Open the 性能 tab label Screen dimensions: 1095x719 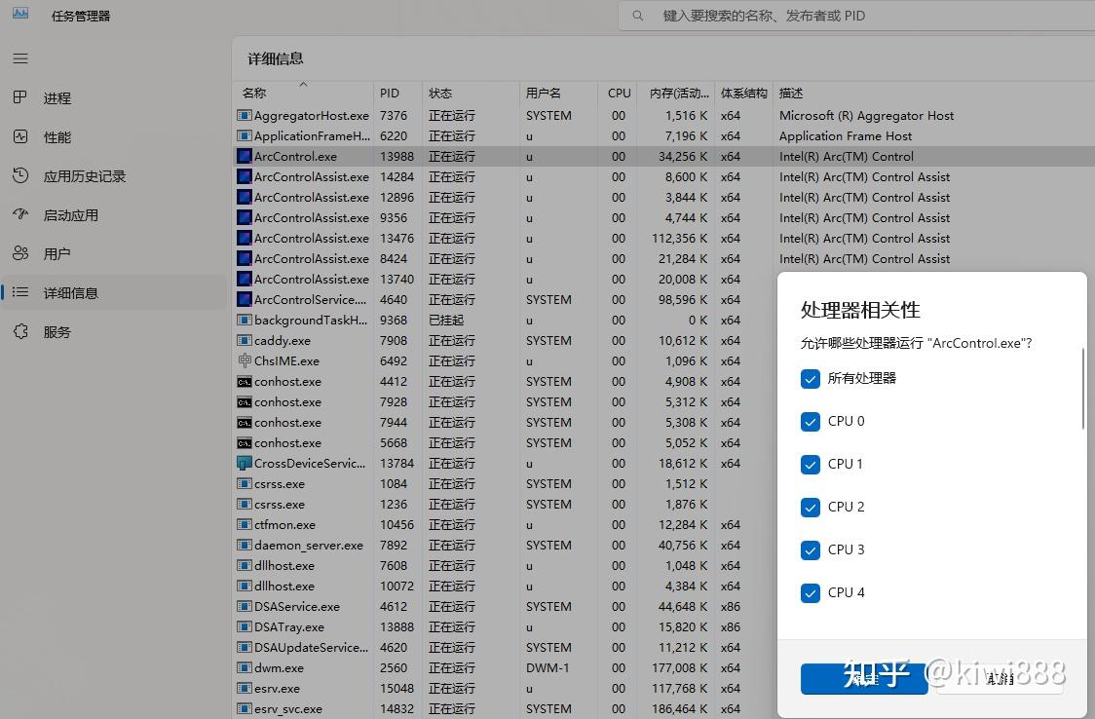pos(57,137)
